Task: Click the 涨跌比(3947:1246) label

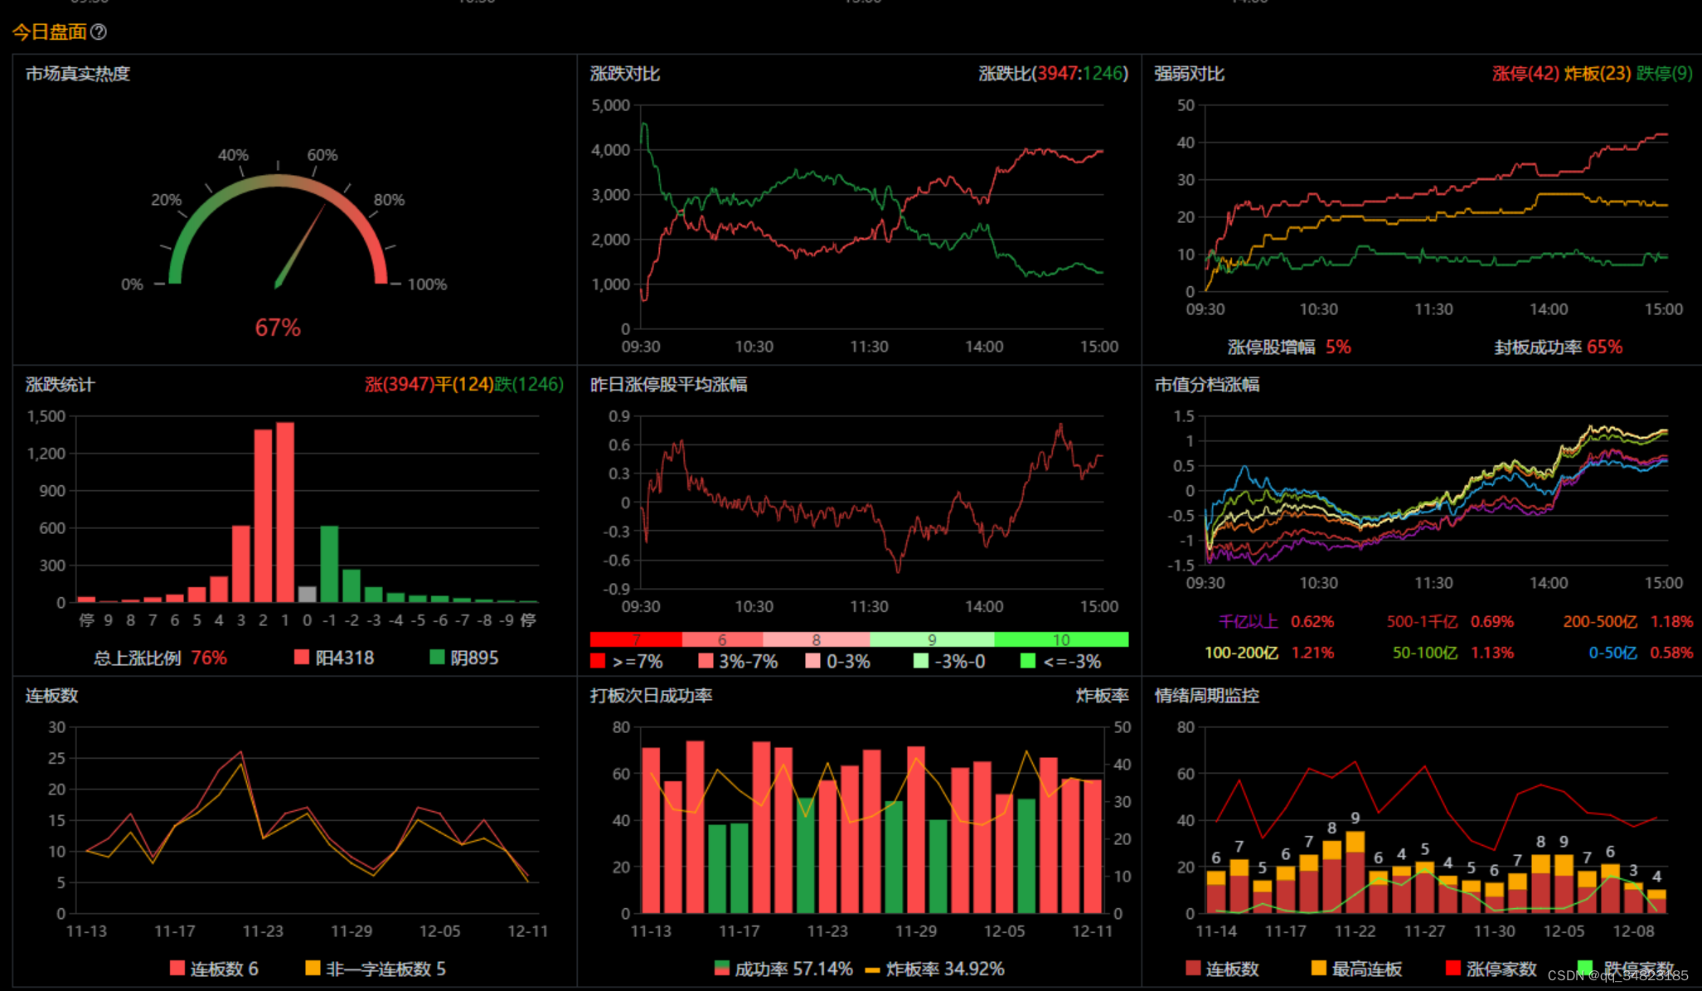Action: 1053,73
